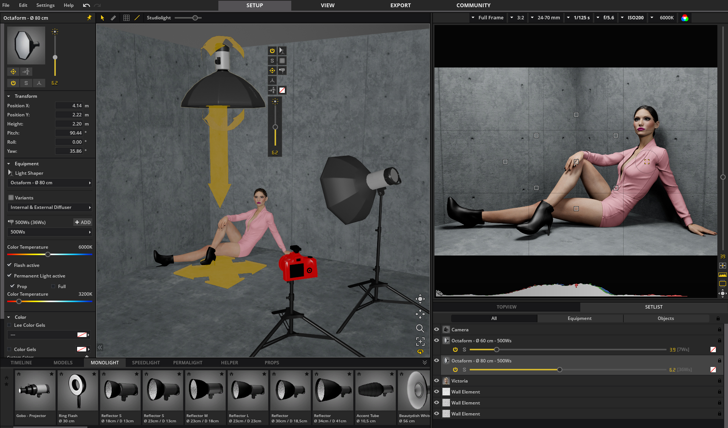
Task: Toggle the Prop checkbox
Action: [12, 286]
